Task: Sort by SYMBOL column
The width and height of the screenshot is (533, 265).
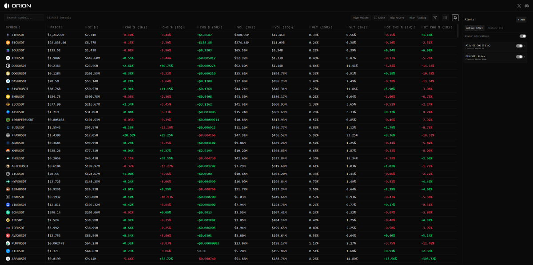Action: coord(13,28)
